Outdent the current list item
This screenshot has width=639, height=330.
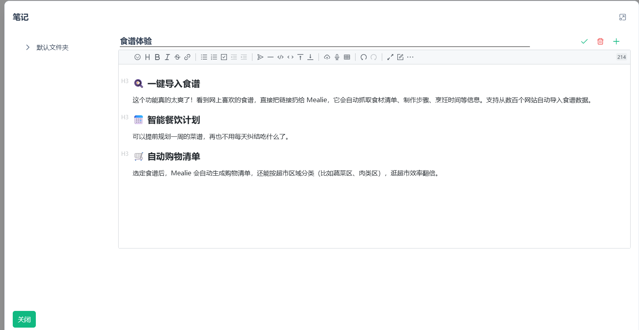click(234, 57)
